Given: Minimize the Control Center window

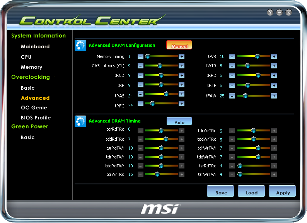Looking at the screenshot, I should point(279,12).
